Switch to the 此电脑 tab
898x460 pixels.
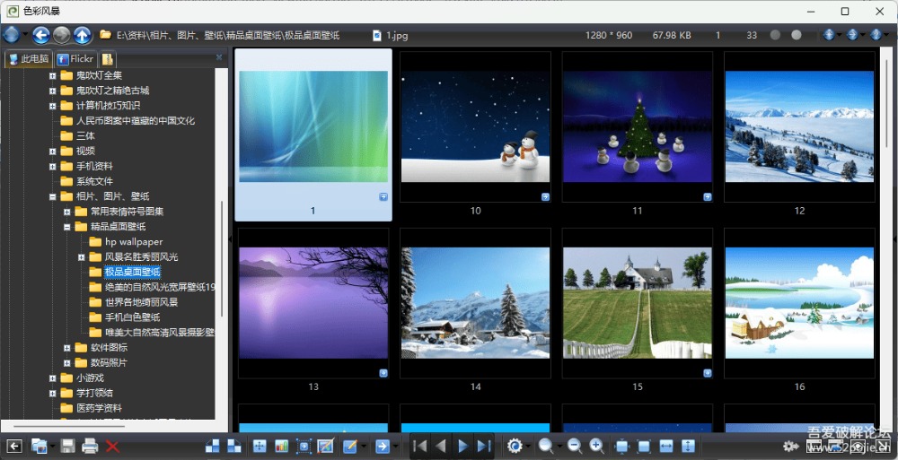click(29, 59)
